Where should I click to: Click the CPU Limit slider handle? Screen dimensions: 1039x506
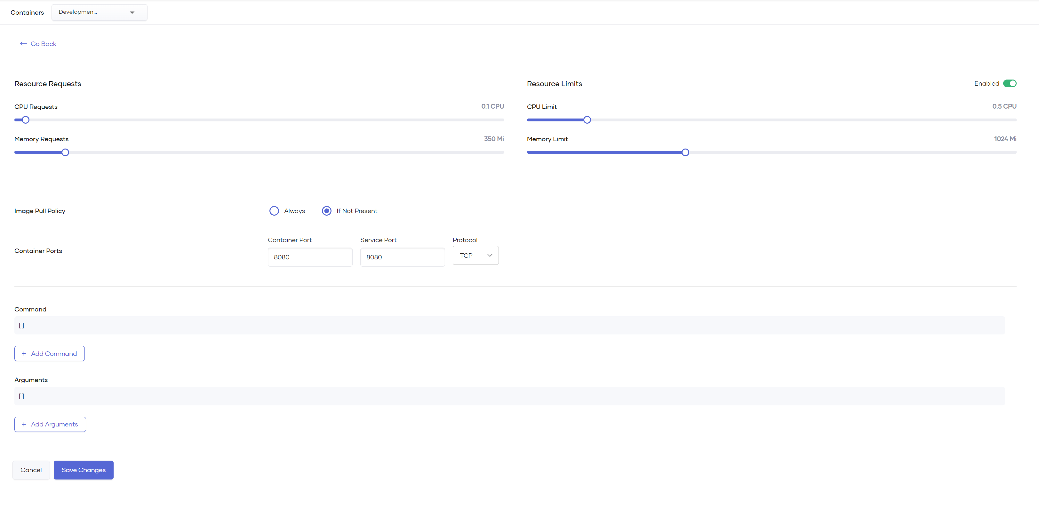[x=587, y=120]
